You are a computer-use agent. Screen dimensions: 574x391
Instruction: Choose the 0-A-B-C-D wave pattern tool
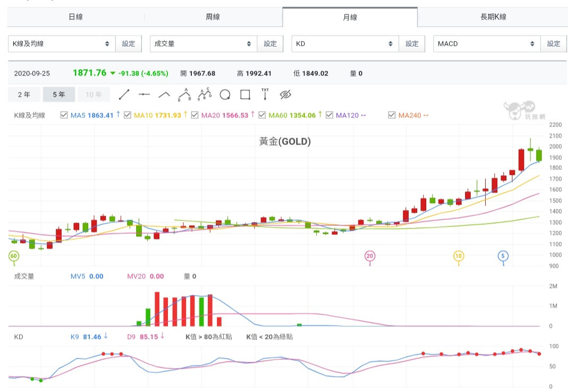click(205, 95)
